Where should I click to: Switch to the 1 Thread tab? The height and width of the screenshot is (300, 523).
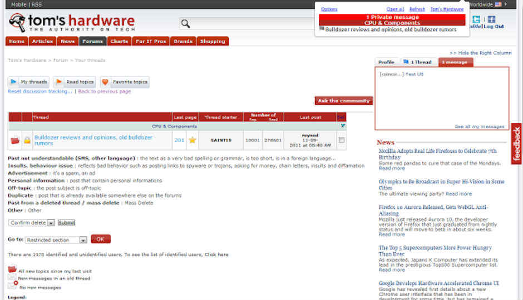coord(419,62)
